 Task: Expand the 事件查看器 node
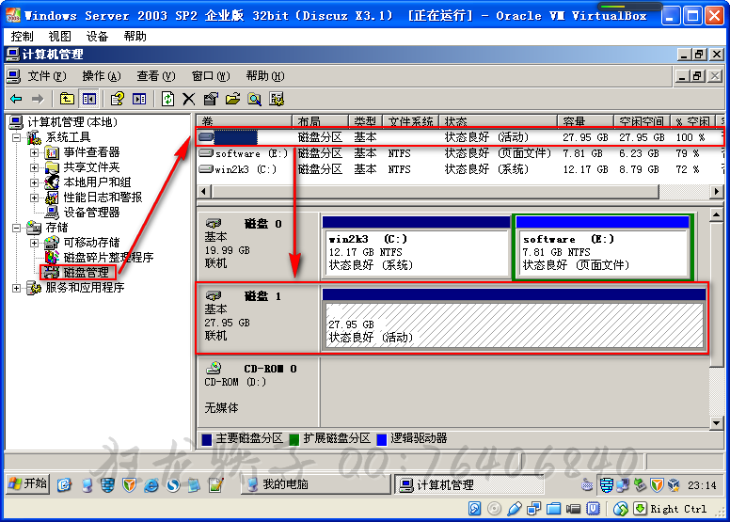tap(34, 152)
